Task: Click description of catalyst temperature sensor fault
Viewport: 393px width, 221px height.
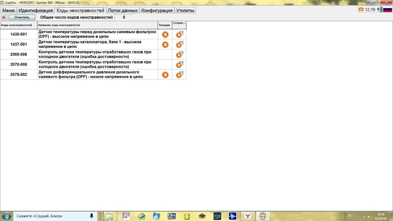Action: click(97, 45)
